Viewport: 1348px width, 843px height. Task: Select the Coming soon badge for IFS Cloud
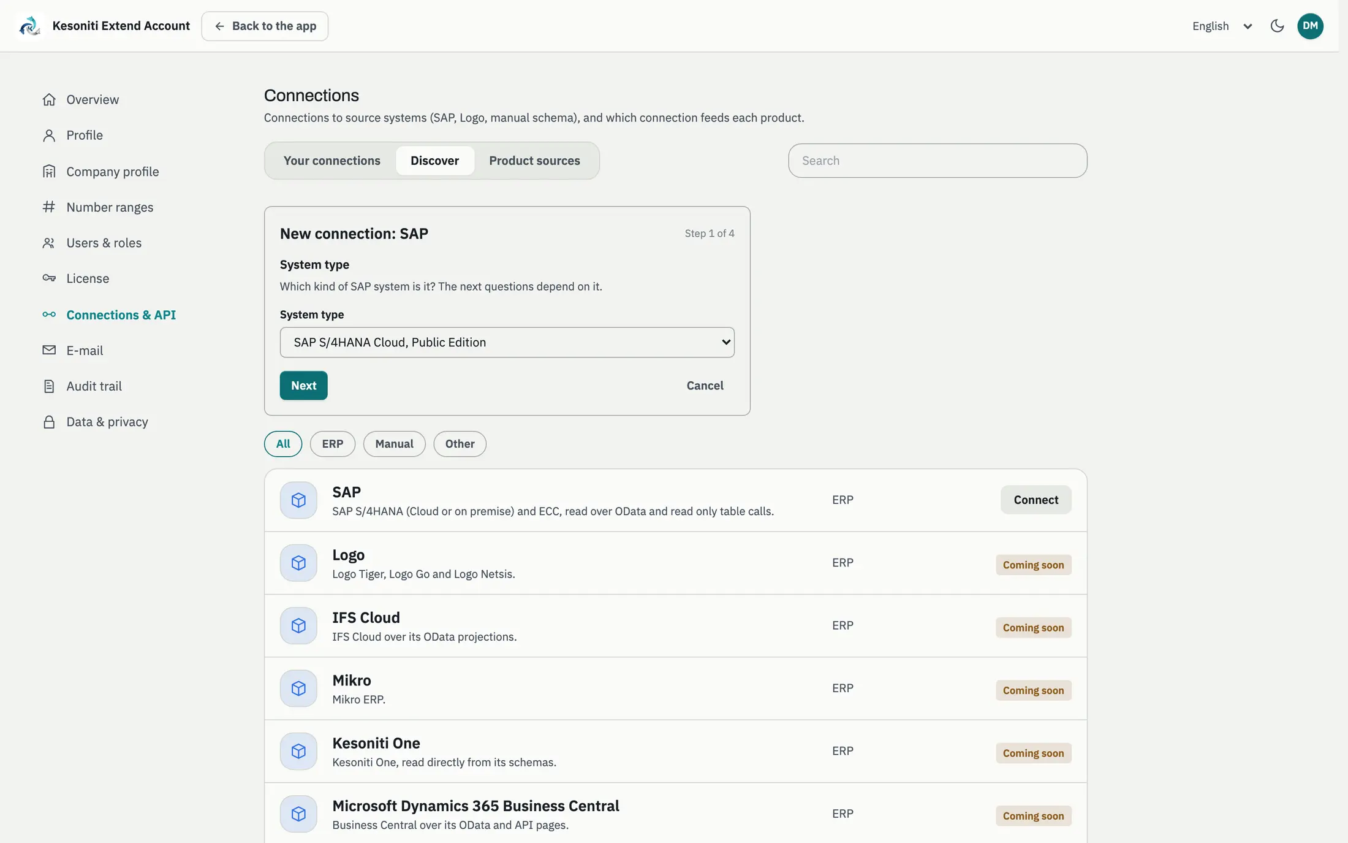[x=1033, y=628]
